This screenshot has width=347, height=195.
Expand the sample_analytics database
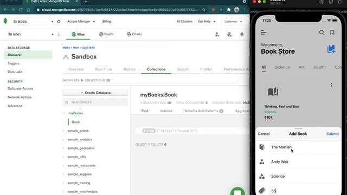(x=63, y=140)
